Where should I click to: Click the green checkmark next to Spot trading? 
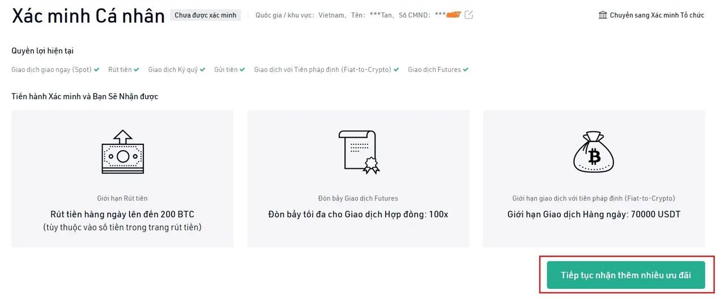pyautogui.click(x=97, y=70)
